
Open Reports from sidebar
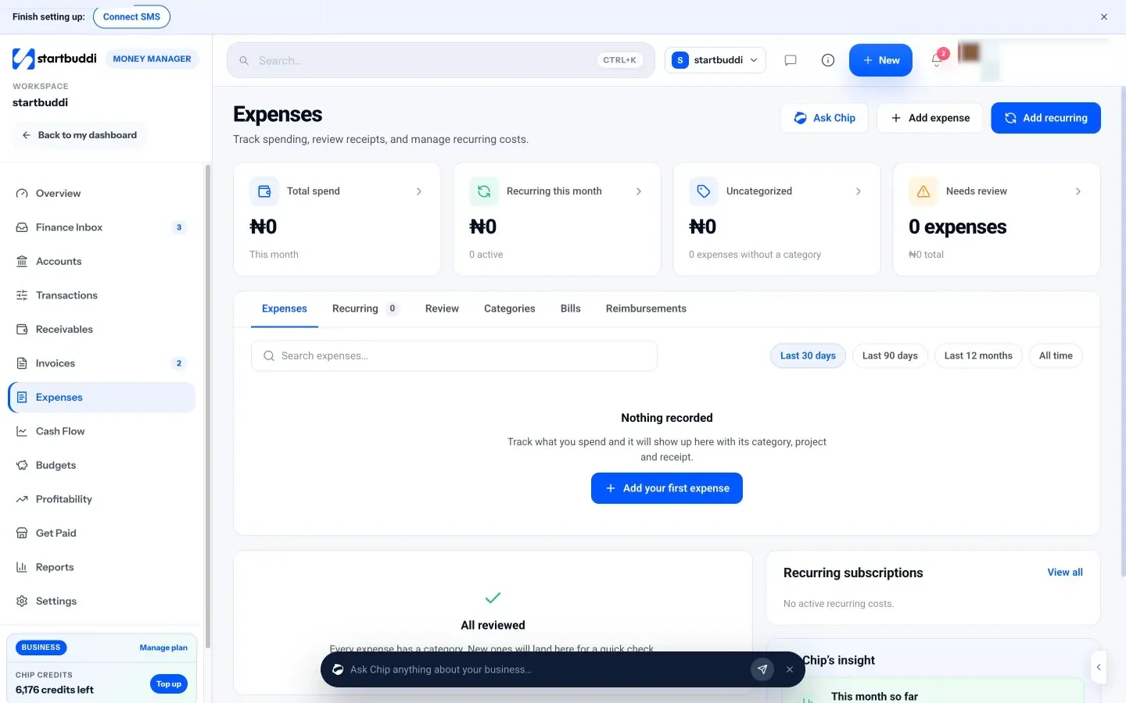coord(102,567)
